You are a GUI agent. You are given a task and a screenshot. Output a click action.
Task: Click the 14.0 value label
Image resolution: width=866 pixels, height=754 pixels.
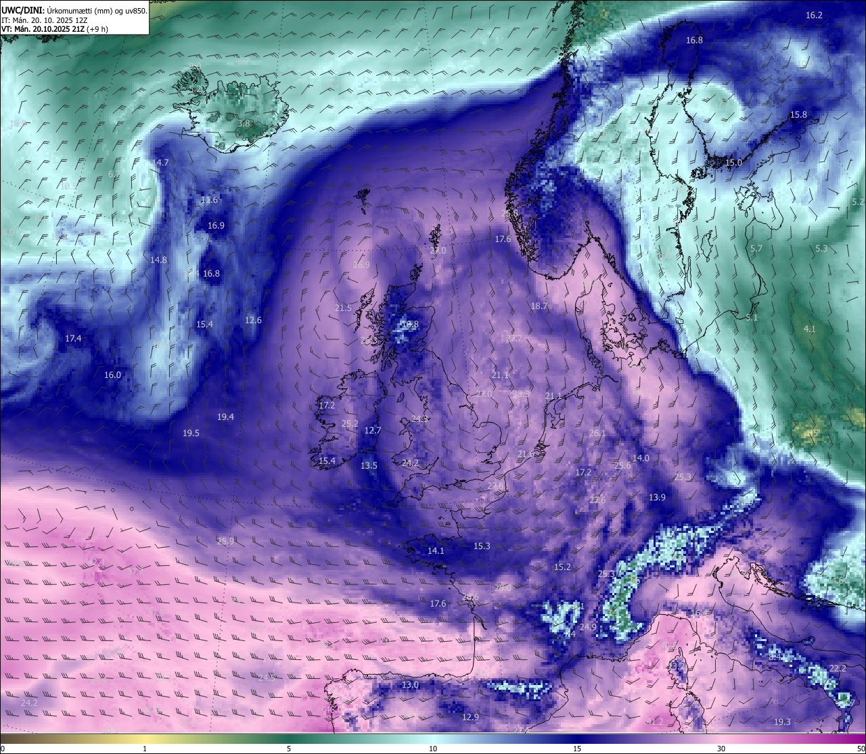(x=641, y=458)
